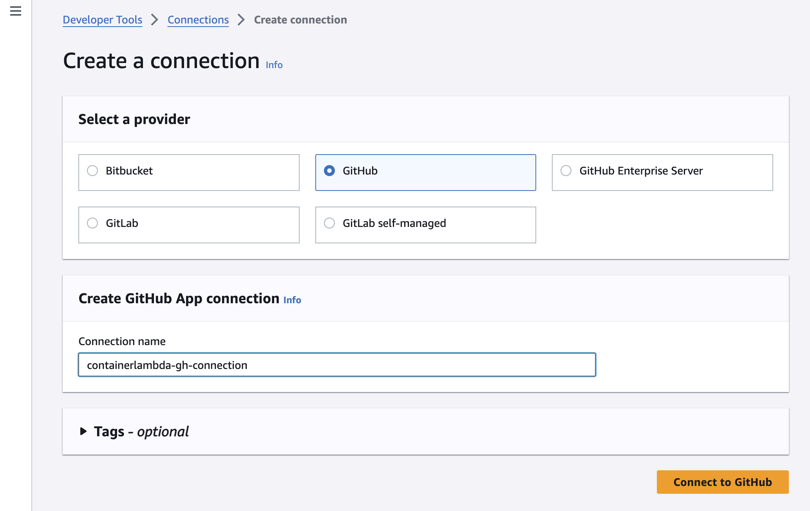The height and width of the screenshot is (511, 810).
Task: Expand the breadcrumb chevron after Developer Tools
Action: [x=155, y=20]
